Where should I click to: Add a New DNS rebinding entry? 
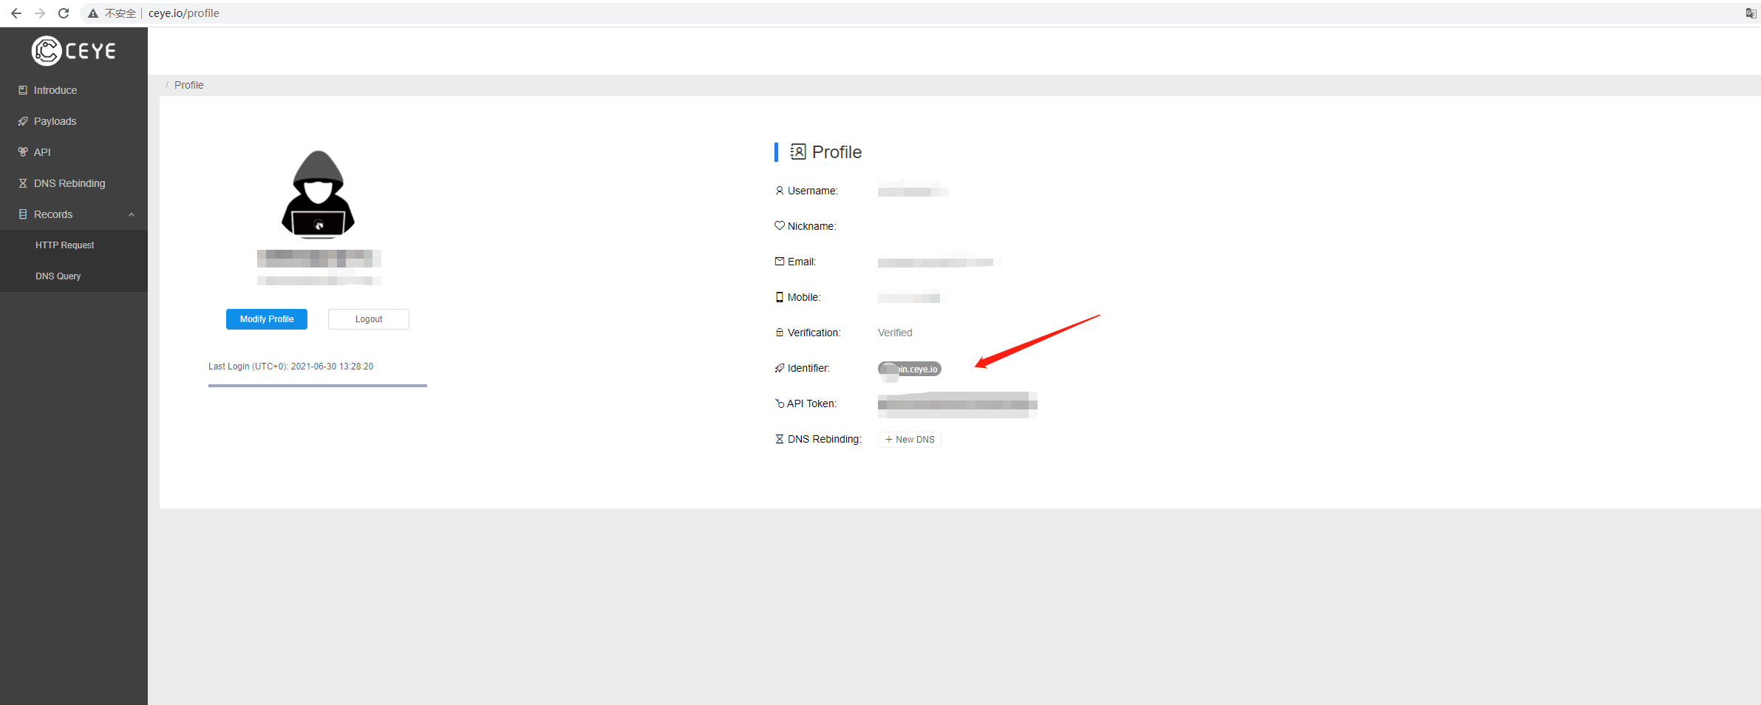point(910,440)
